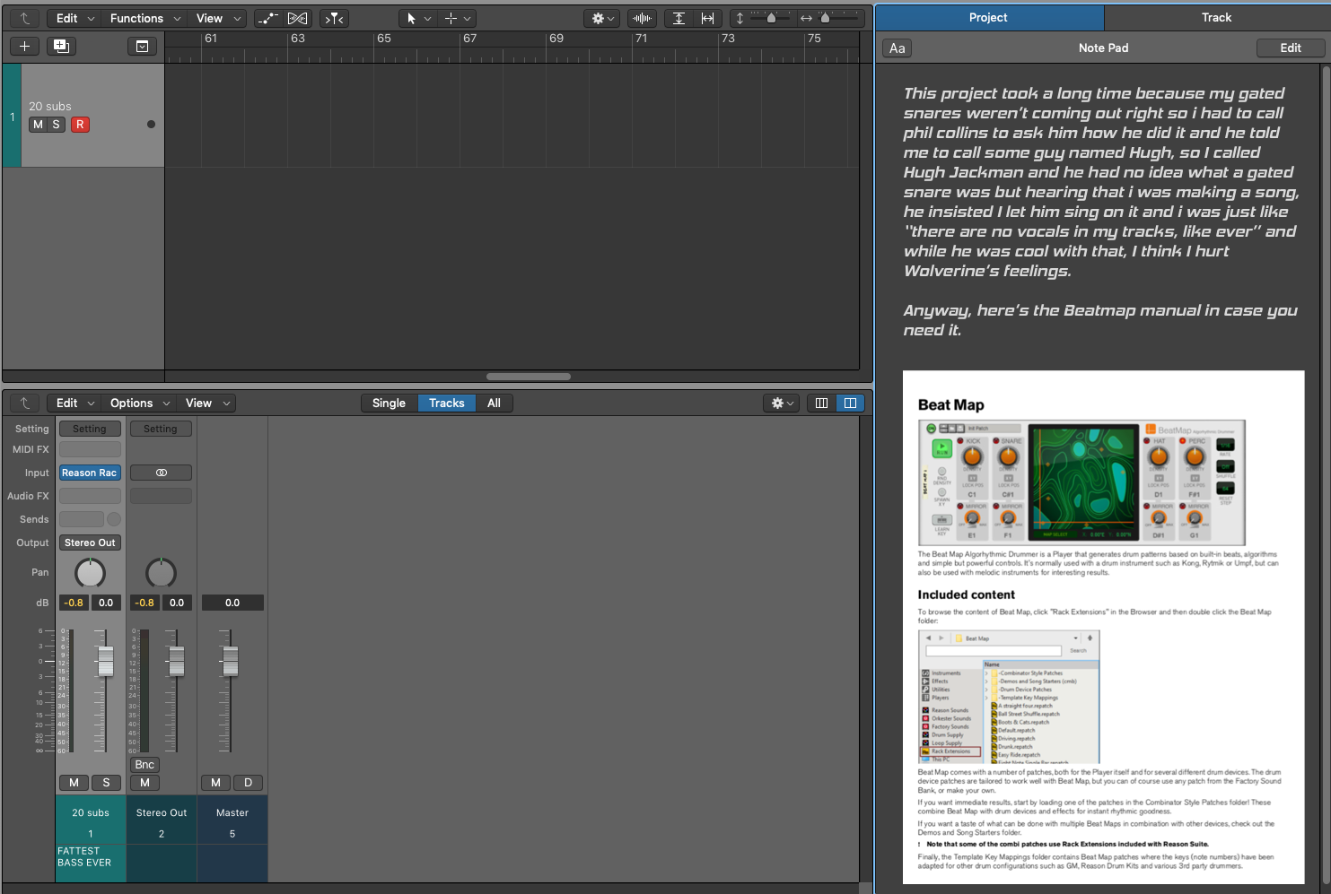The image size is (1331, 894).
Task: Open the Functions menu
Action: tap(144, 18)
